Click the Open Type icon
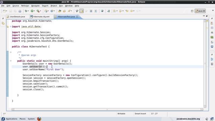The height and width of the screenshot is (121, 215). pyautogui.click(x=60, y=11)
